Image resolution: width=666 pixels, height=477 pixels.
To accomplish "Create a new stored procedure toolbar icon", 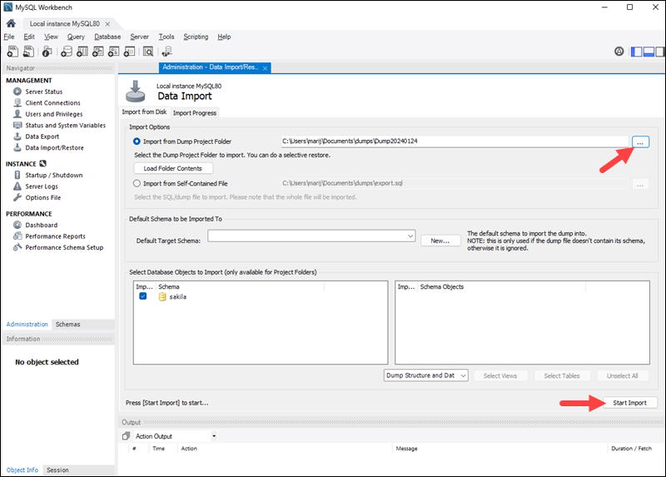I will click(113, 52).
